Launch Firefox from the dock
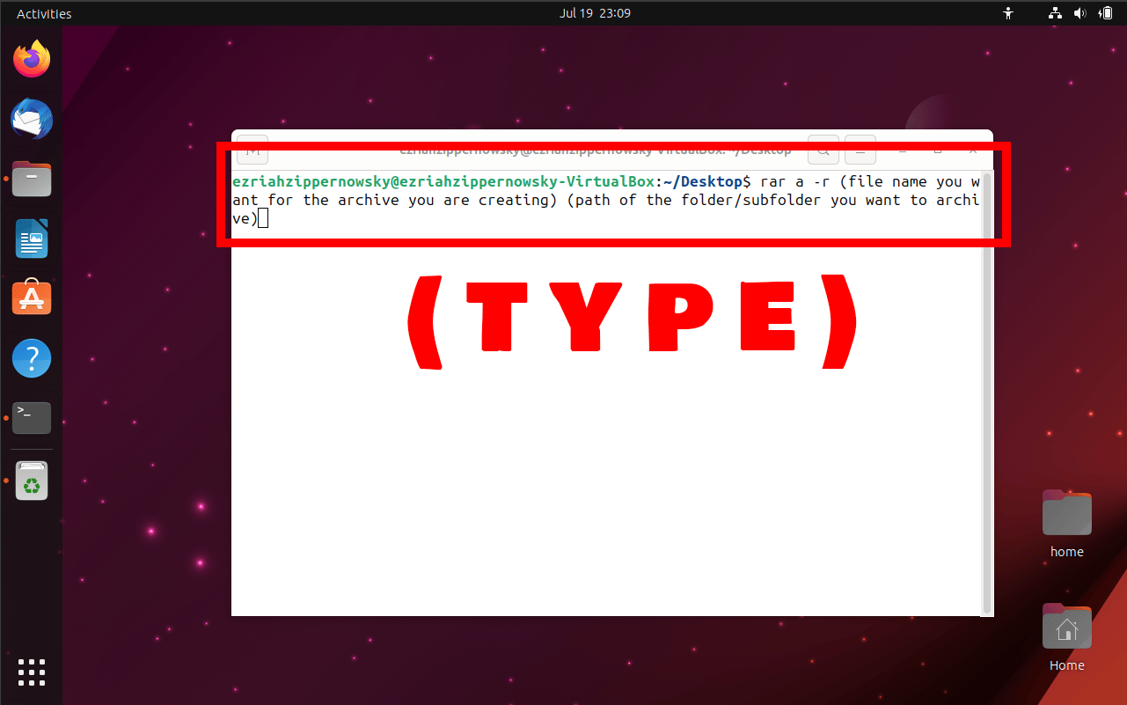 [32, 57]
